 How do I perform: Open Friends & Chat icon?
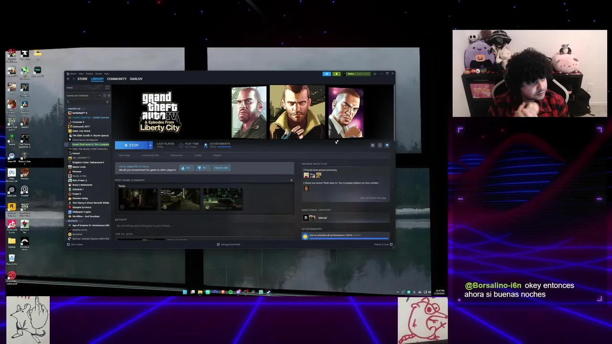point(391,245)
